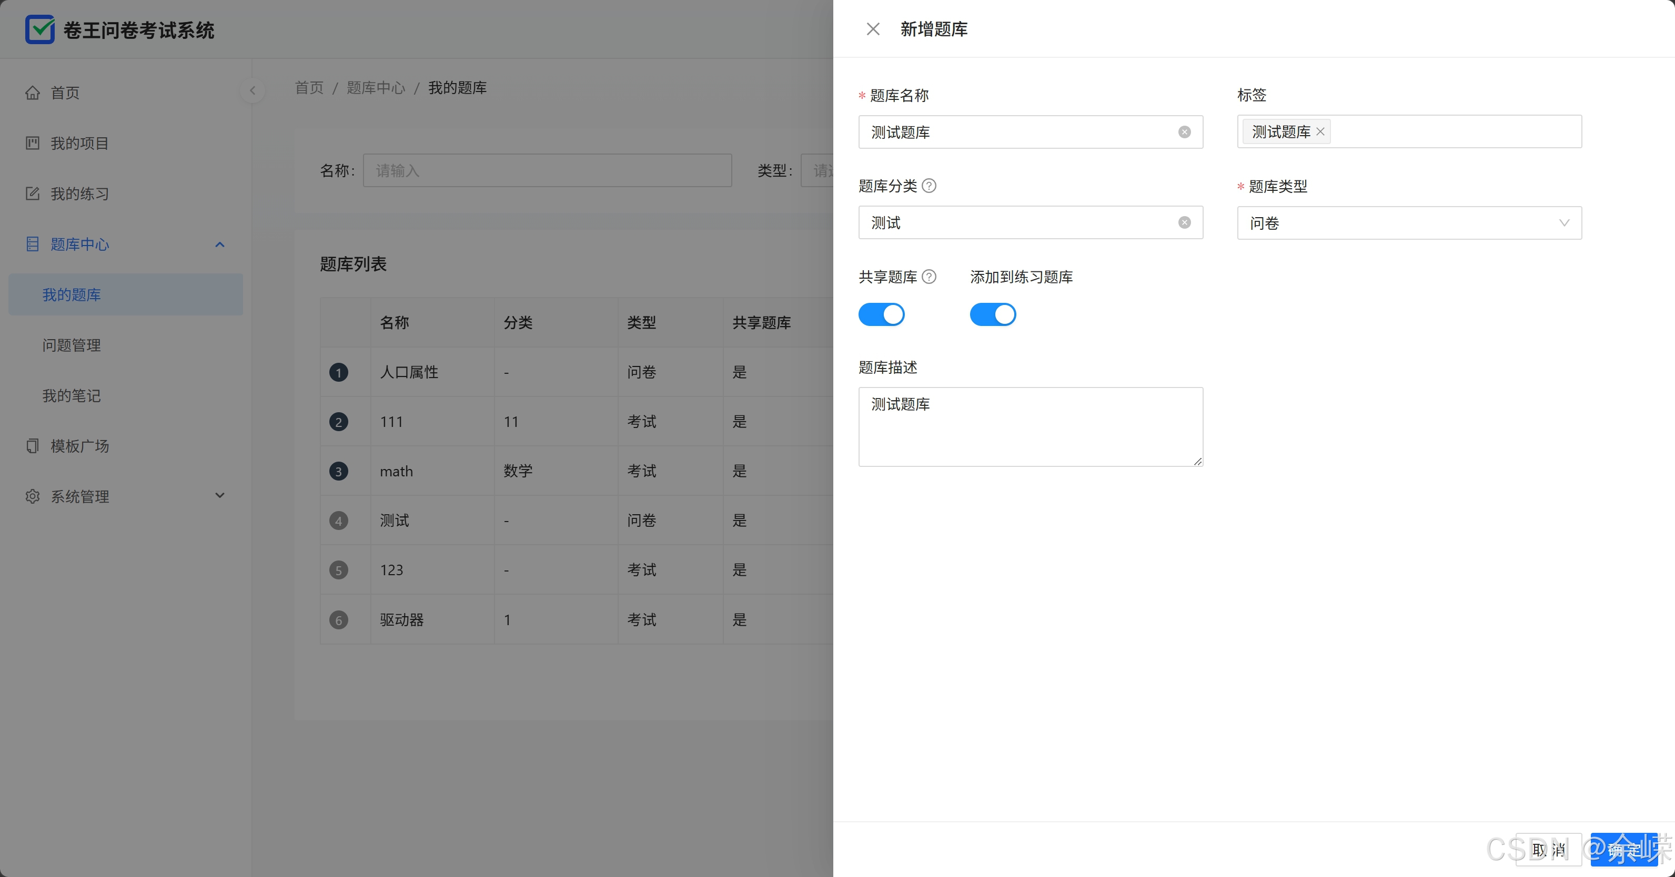The image size is (1675, 877).
Task: Clear the 题库分类 field via clear icon
Action: click(x=1184, y=222)
